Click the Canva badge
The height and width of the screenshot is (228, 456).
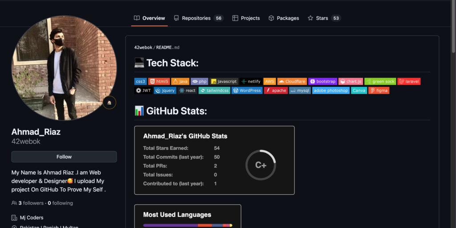[x=359, y=90]
